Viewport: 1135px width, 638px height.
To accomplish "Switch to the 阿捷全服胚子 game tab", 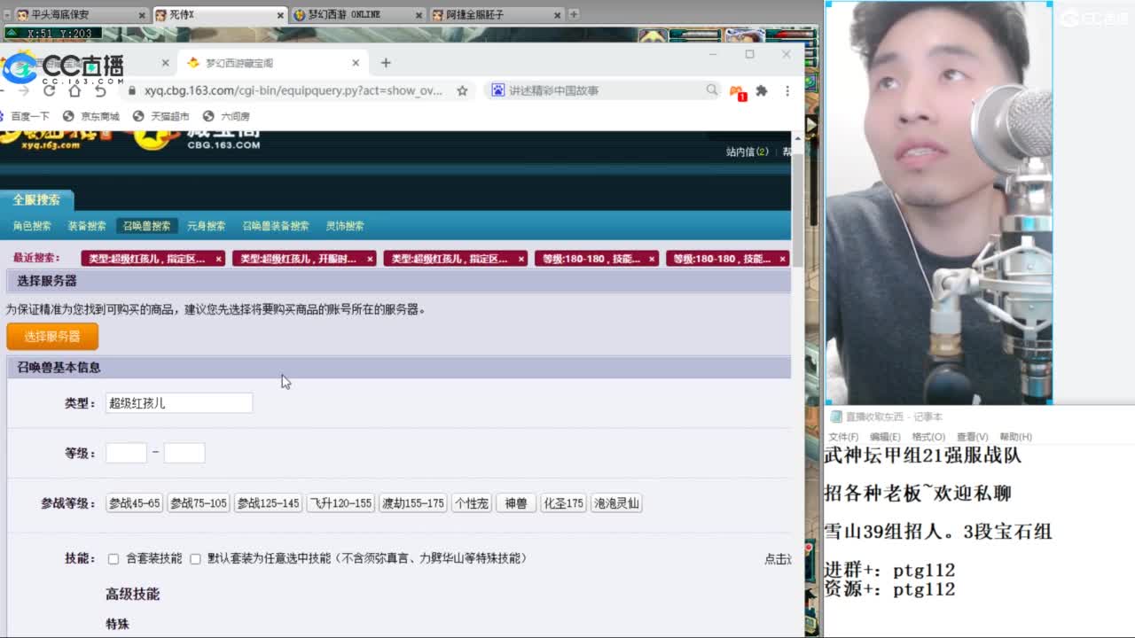I will (x=496, y=15).
